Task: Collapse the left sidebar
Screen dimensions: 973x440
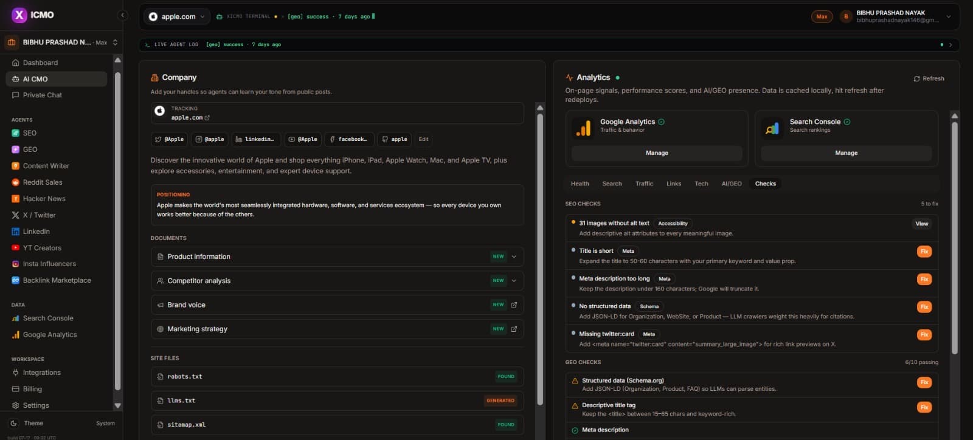Action: [x=123, y=15]
